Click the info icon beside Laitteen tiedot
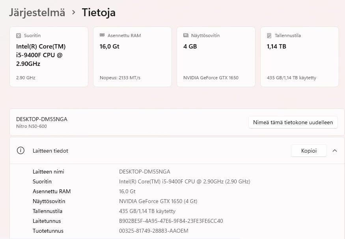 21,151
